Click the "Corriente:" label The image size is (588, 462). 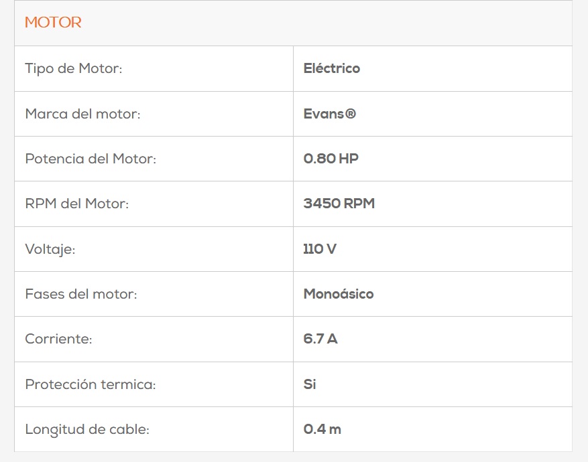coord(58,339)
